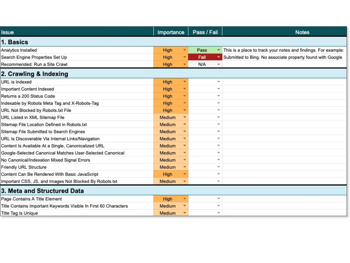The image size is (350, 263).
Task: Open Importance dropdown for Sitemap File Location Defined
Action: (184, 124)
